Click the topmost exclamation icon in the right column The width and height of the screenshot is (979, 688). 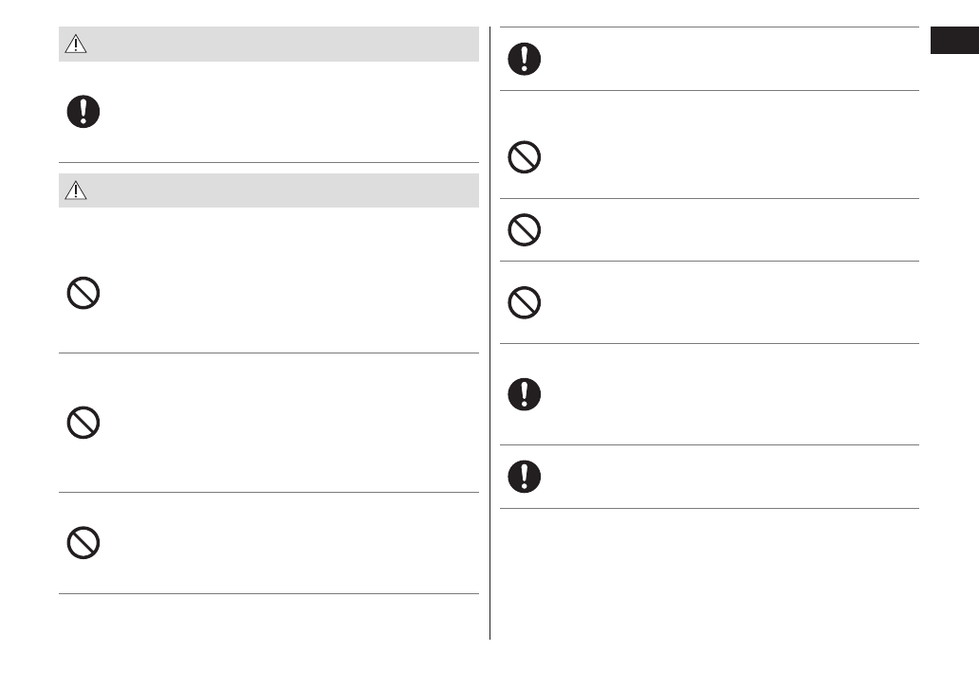[525, 59]
